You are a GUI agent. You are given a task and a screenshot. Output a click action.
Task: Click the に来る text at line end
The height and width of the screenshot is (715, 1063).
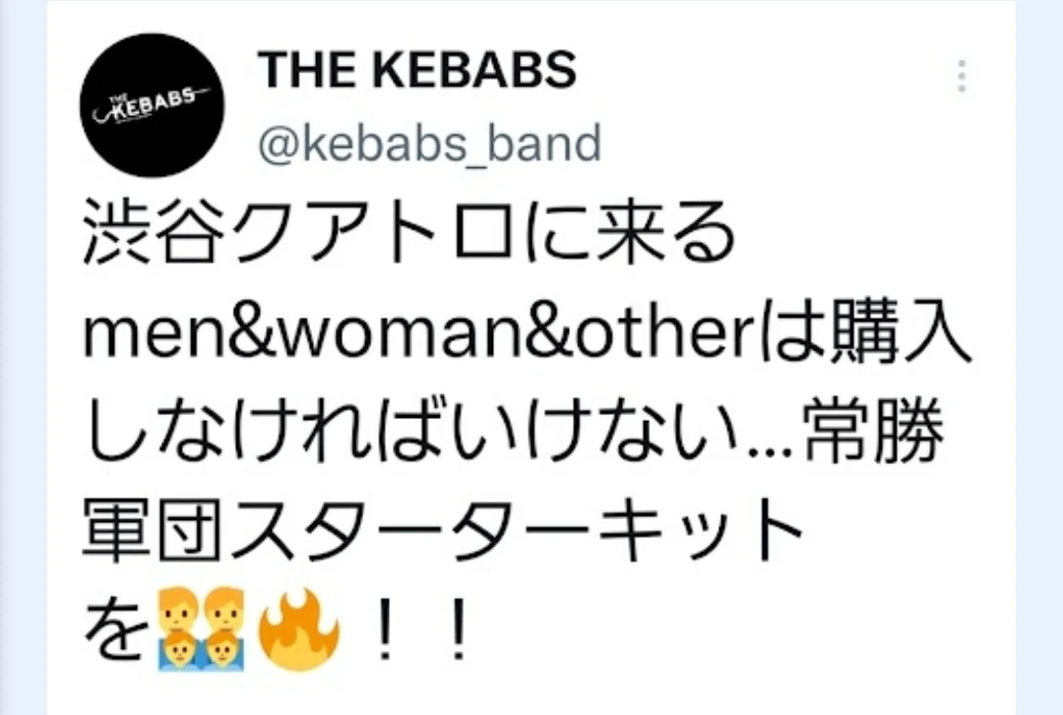pos(629,232)
